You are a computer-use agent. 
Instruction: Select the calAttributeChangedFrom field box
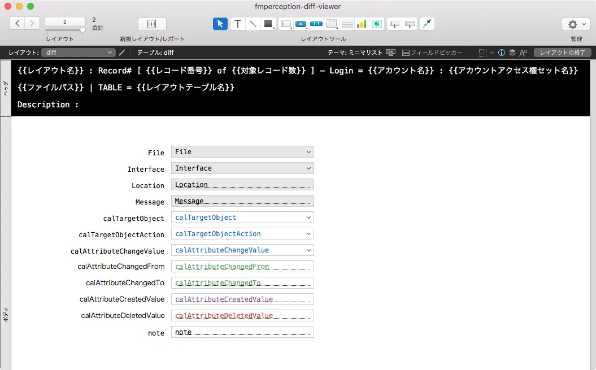tap(242, 266)
